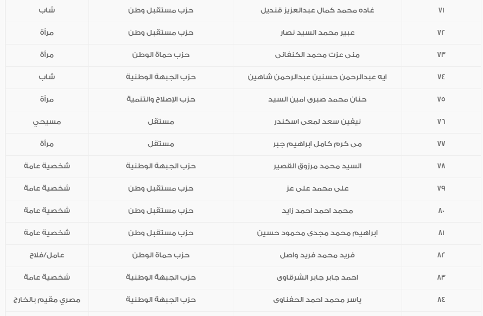The height and width of the screenshot is (316, 483).
Task: Select the name على محمد على عز
Action: point(317,188)
